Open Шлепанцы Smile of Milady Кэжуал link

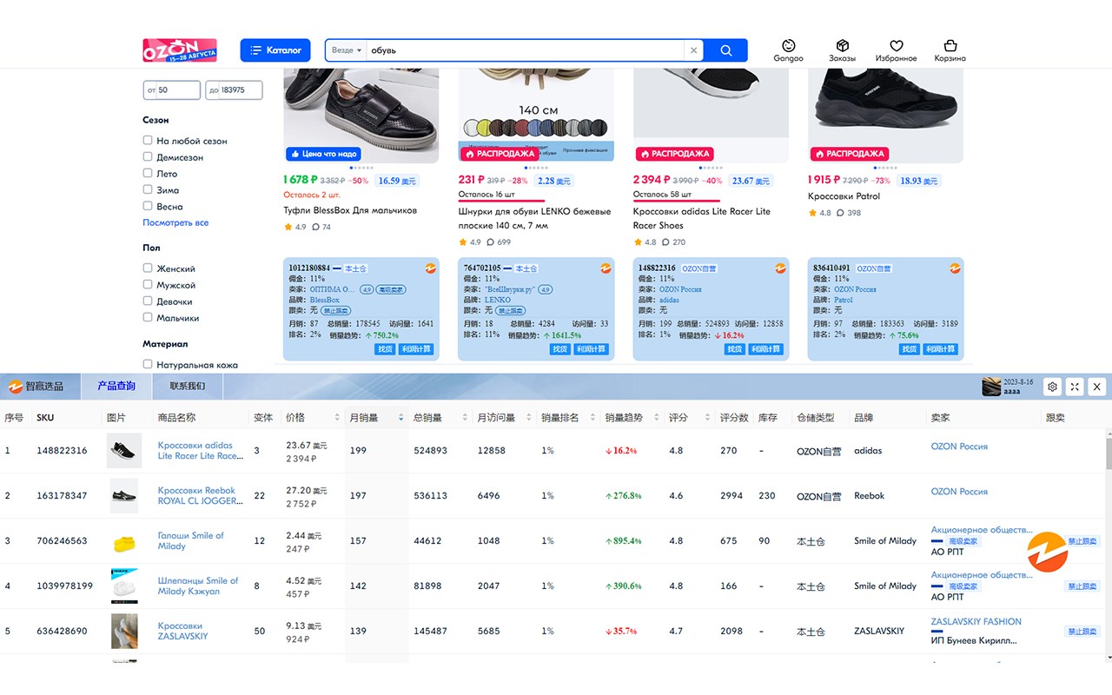[198, 586]
